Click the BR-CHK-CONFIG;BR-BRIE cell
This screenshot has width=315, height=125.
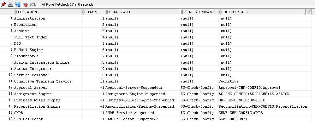[x=265, y=100]
